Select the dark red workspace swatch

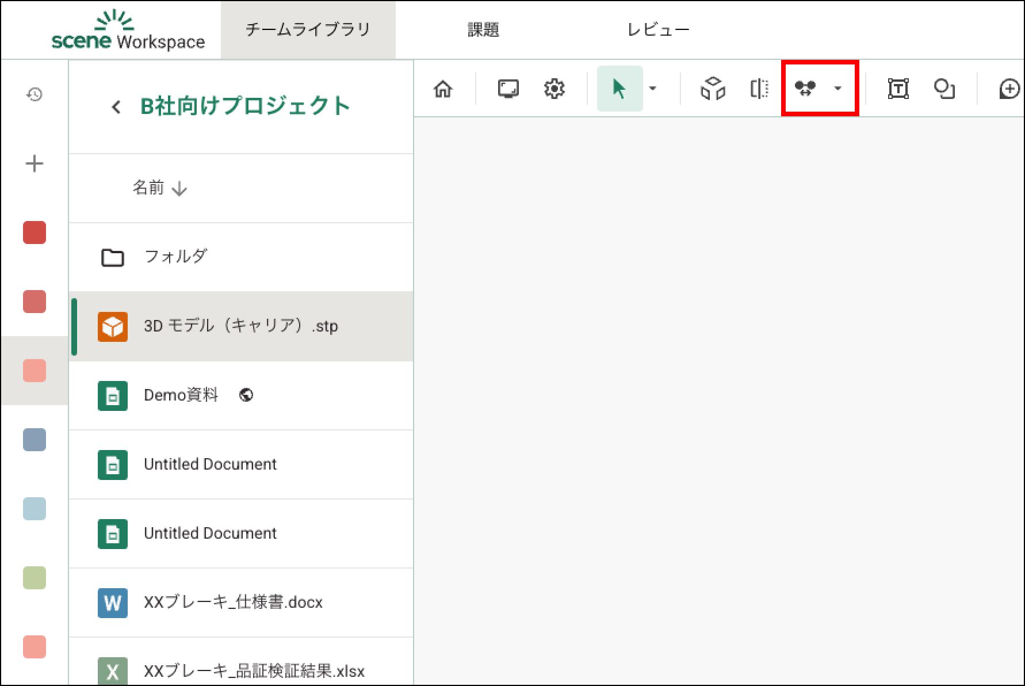click(35, 233)
